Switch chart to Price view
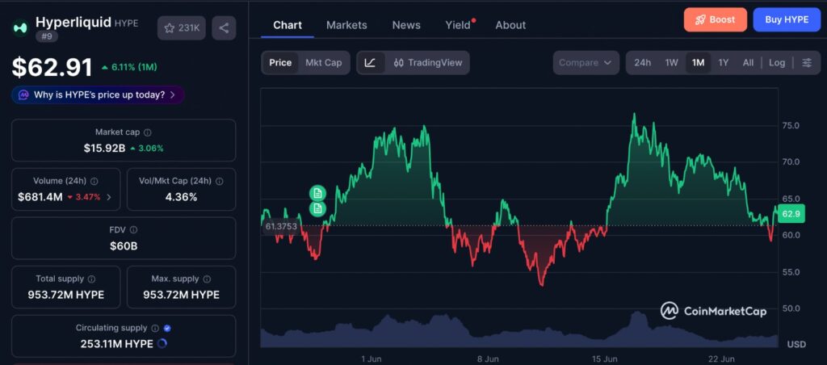Screen dimensions: 827x365 pyautogui.click(x=280, y=63)
